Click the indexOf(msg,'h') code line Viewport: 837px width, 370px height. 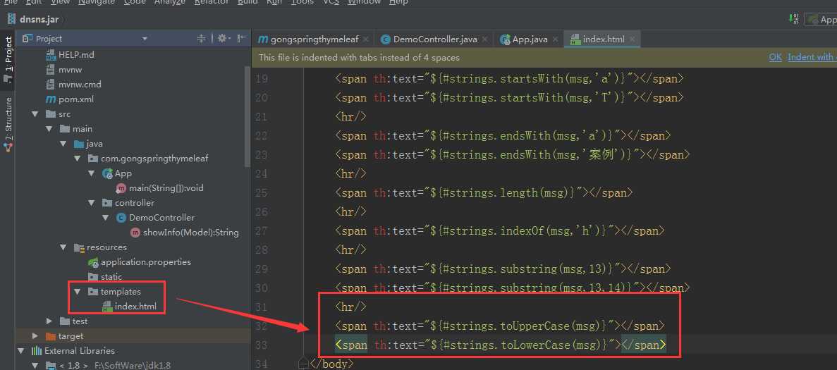click(x=500, y=231)
